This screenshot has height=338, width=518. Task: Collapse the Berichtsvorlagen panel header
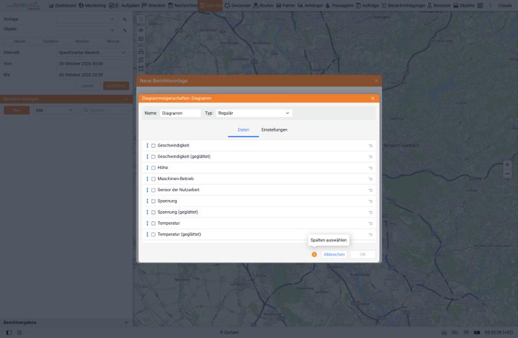[66, 99]
